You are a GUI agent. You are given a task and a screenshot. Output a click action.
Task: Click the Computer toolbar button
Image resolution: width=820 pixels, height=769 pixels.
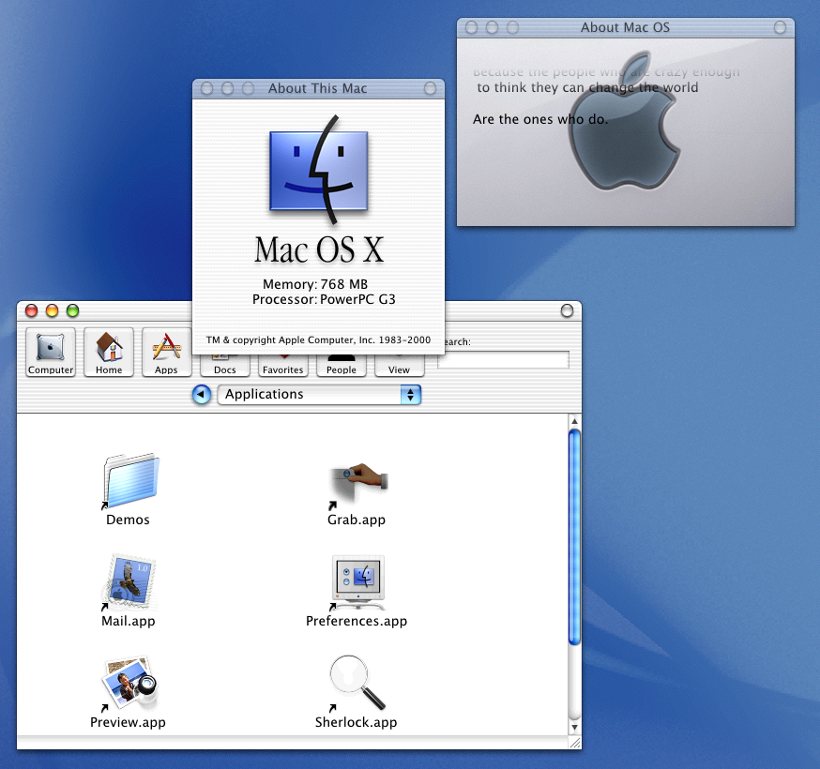pos(51,352)
